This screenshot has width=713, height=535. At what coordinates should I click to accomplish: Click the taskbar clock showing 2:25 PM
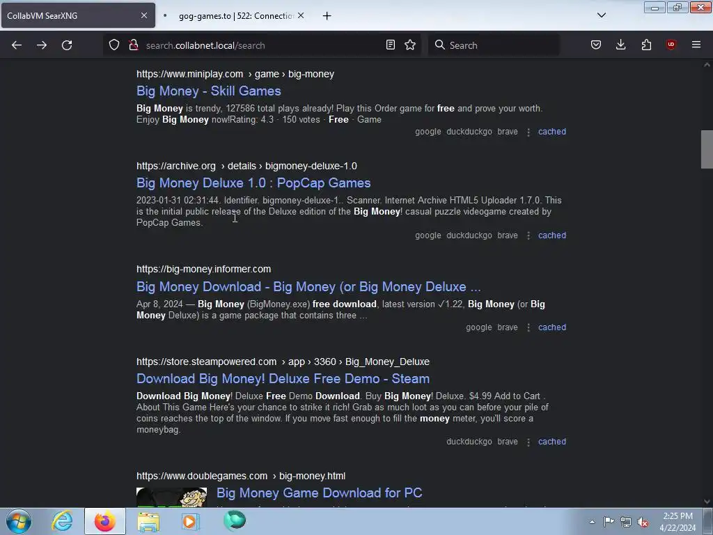click(x=677, y=522)
